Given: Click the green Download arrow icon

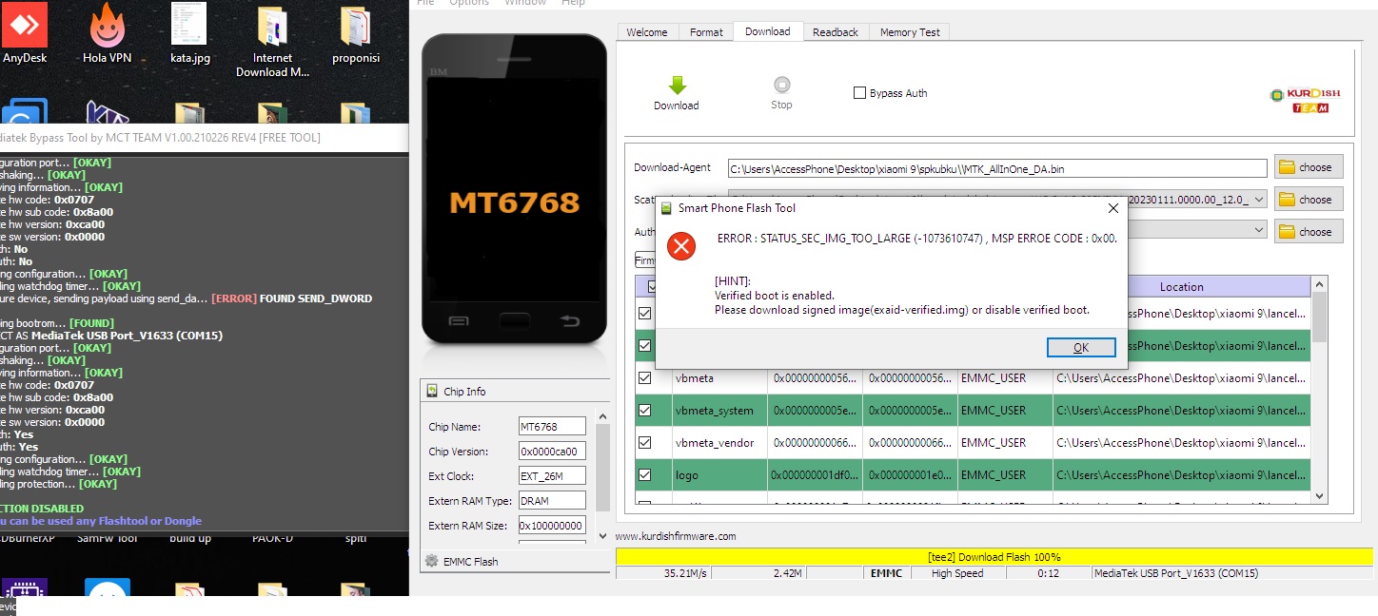Looking at the screenshot, I should point(677,86).
